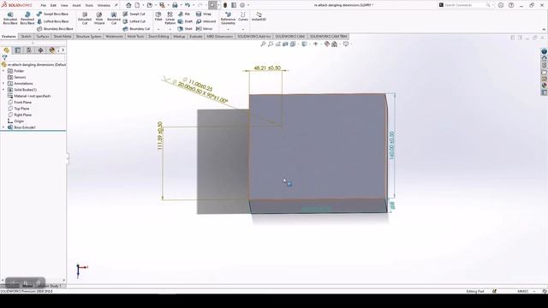
Task: Collapse the CommandManager ribbon arrow
Action: [544, 29]
